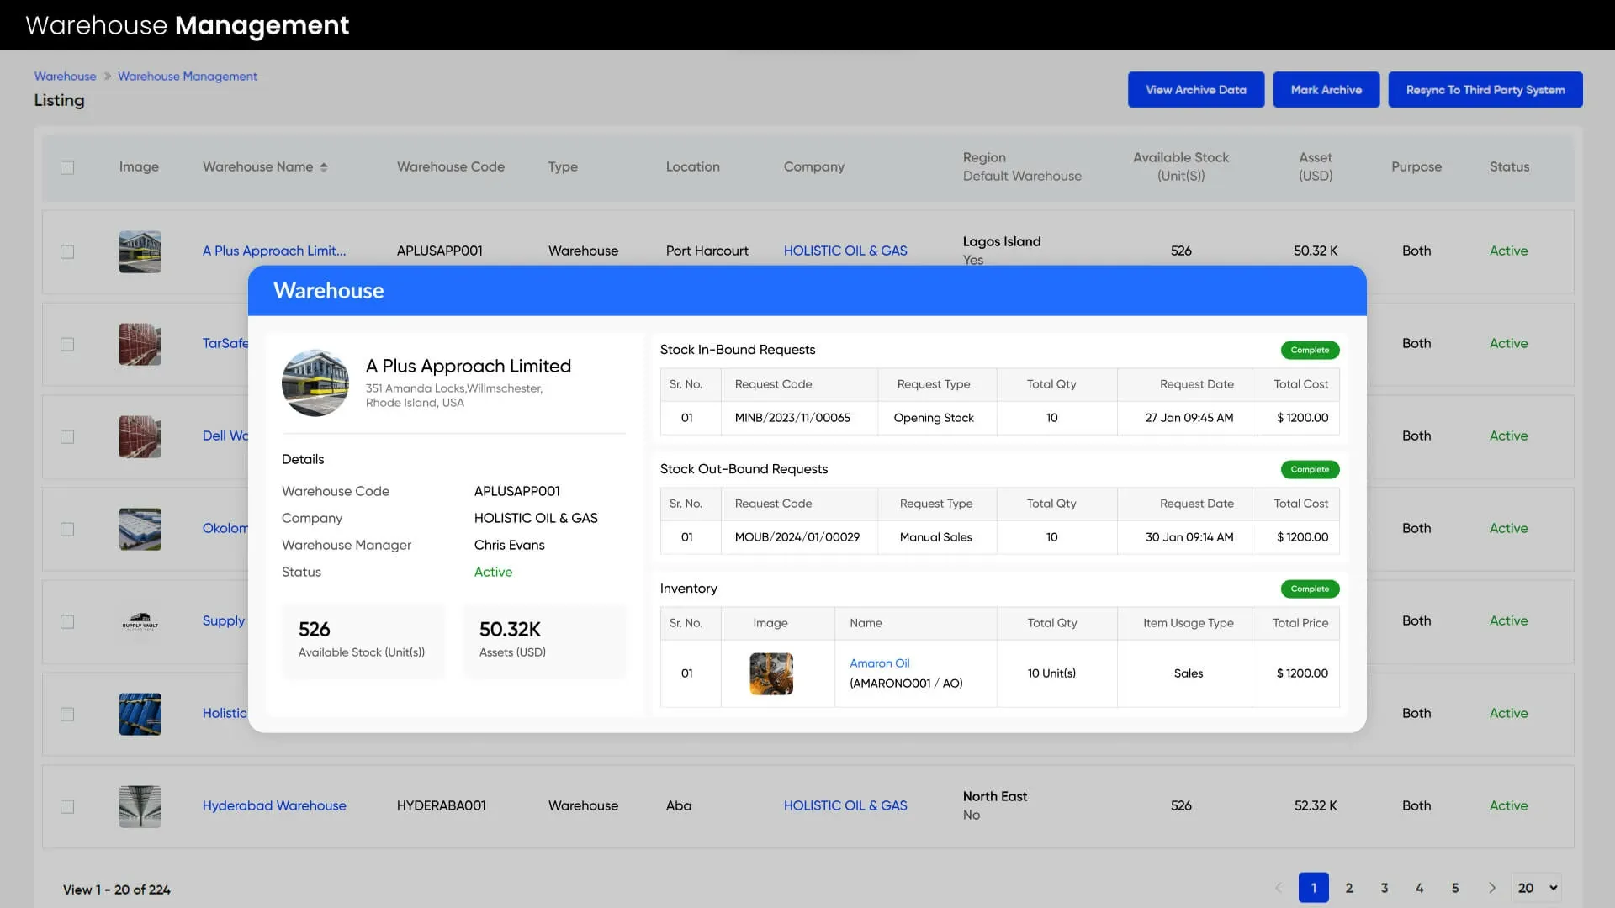Click the breadcrumb separator chevron icon
Screen dimensions: 1615x908
tap(108, 77)
